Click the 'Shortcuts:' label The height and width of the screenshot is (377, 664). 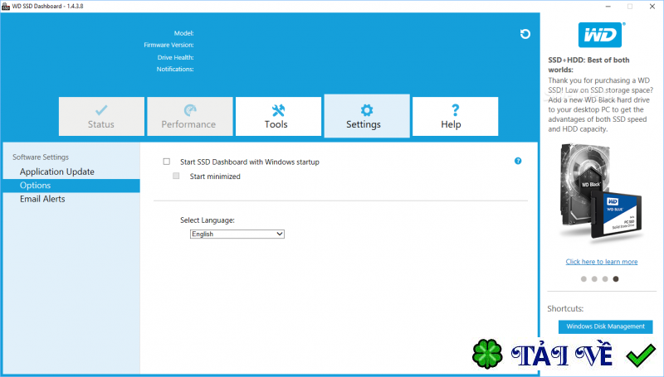(x=565, y=308)
